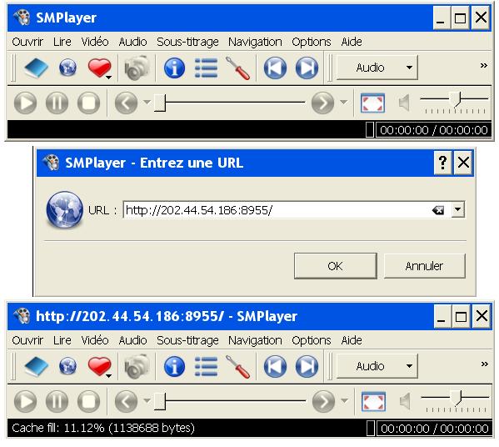This screenshot has width=499, height=447.
Task: Click the 'Cache fill: 11.12%' status text
Action: click(x=102, y=428)
